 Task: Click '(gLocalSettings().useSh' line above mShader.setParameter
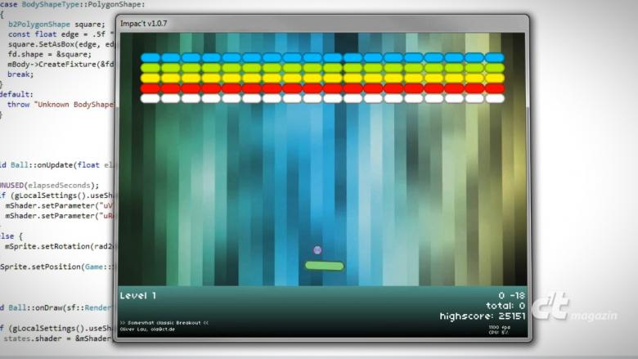click(x=57, y=195)
